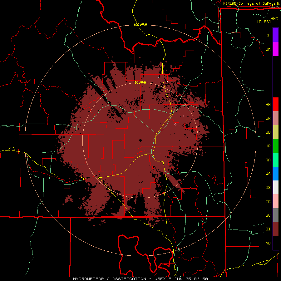Click the BI dark-red legend swatch
The width and height of the screenshot is (281, 281).
click(276, 229)
